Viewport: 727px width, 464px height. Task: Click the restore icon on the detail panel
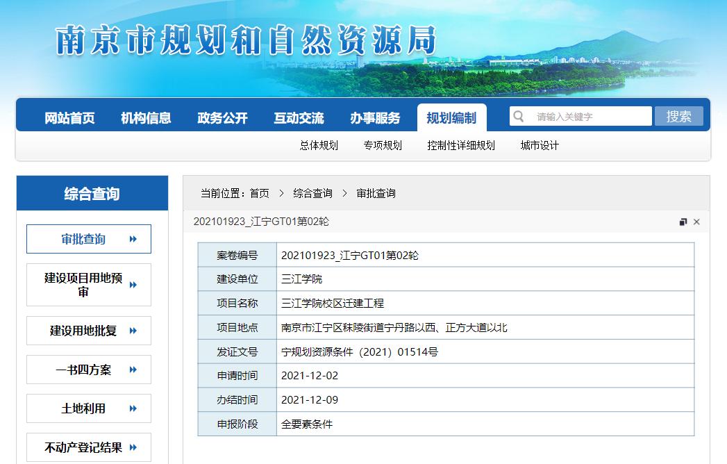point(683,222)
